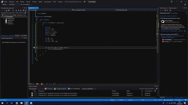Open the 'Отладка' menu
The image size is (188, 105).
34,2
